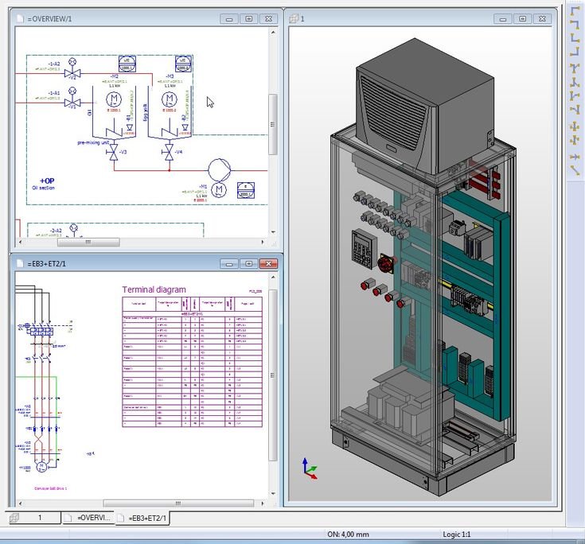Select the T-node (up) connection symbol
This screenshot has height=544, width=585.
574,82
